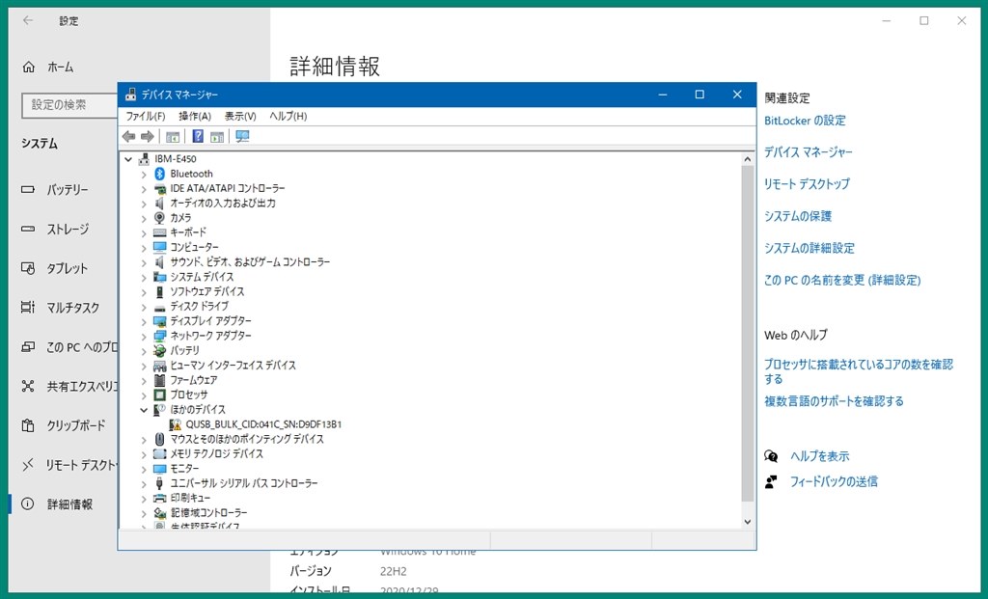Select the ディスプレイ アダプター category icon
988x599 pixels.
(x=160, y=321)
